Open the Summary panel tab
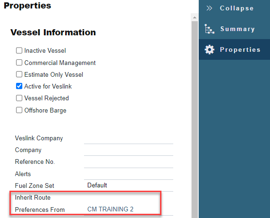 (x=234, y=29)
